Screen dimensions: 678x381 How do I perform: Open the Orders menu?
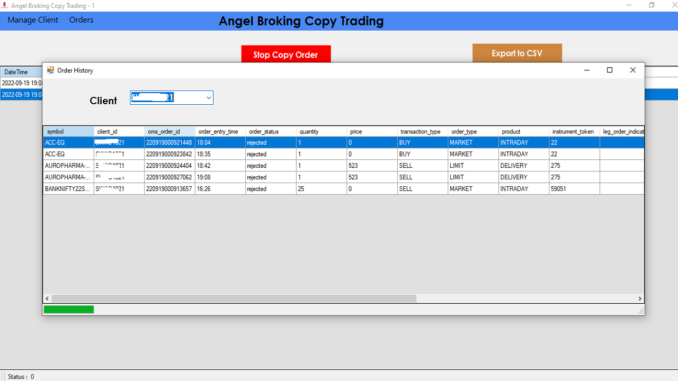[x=81, y=20]
